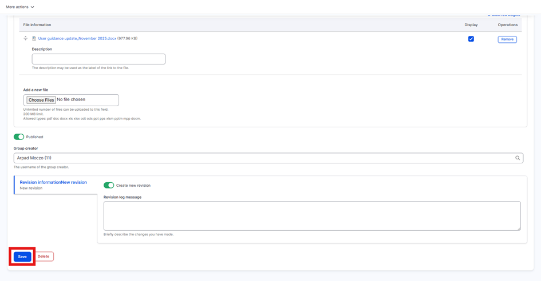Click the Operations column header
This screenshot has height=281, width=541.
point(507,25)
